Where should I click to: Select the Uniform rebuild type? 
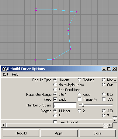55,80
